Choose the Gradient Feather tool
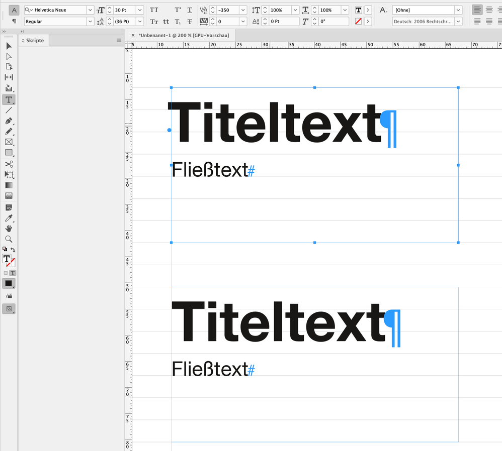 pyautogui.click(x=9, y=195)
